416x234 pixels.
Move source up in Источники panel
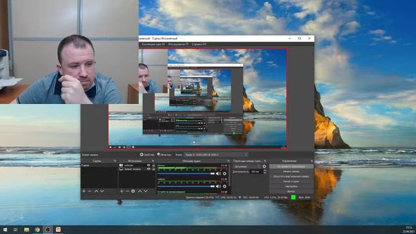tap(140, 191)
